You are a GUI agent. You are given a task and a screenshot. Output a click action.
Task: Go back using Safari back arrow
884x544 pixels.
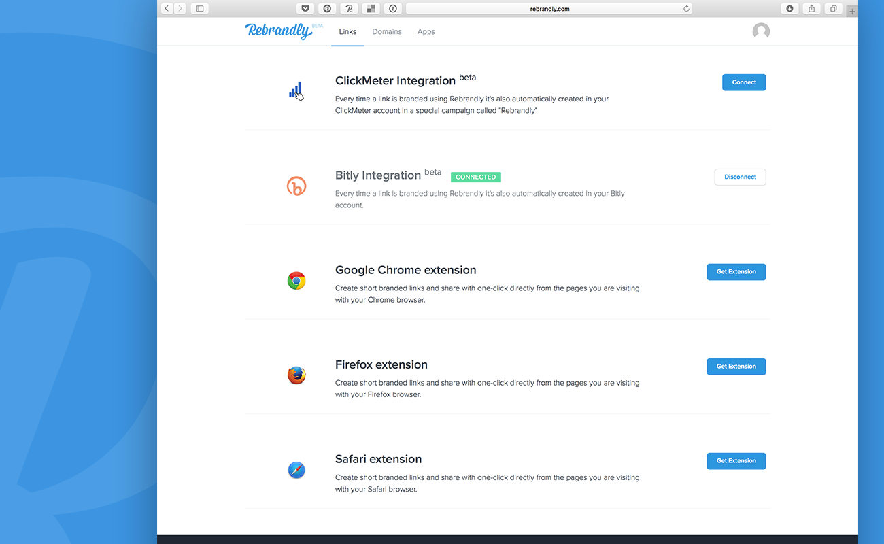[167, 9]
